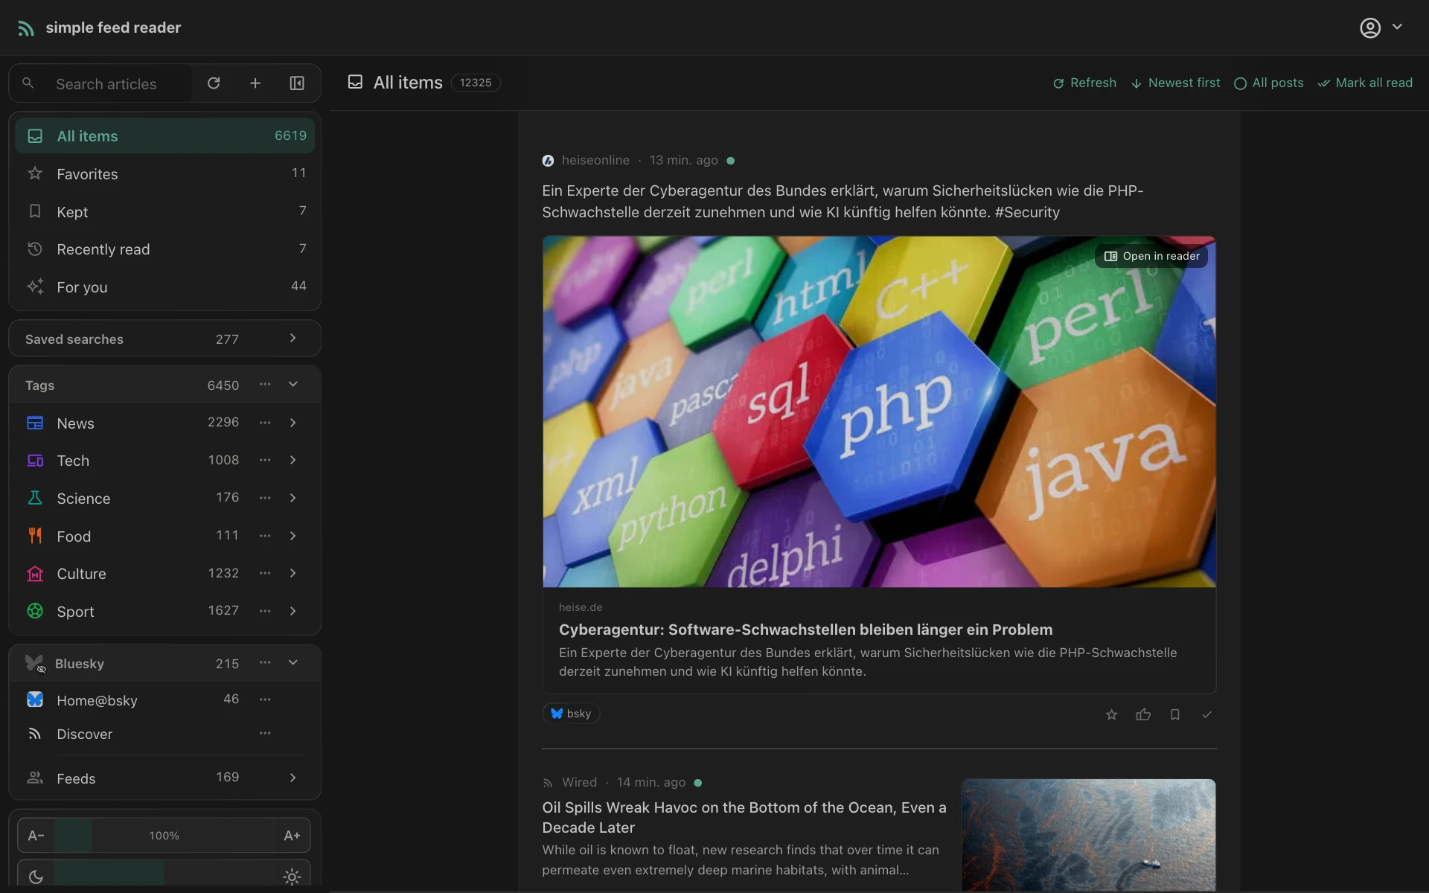1429x893 pixels.
Task: Open Sport tag more options
Action: click(x=265, y=611)
